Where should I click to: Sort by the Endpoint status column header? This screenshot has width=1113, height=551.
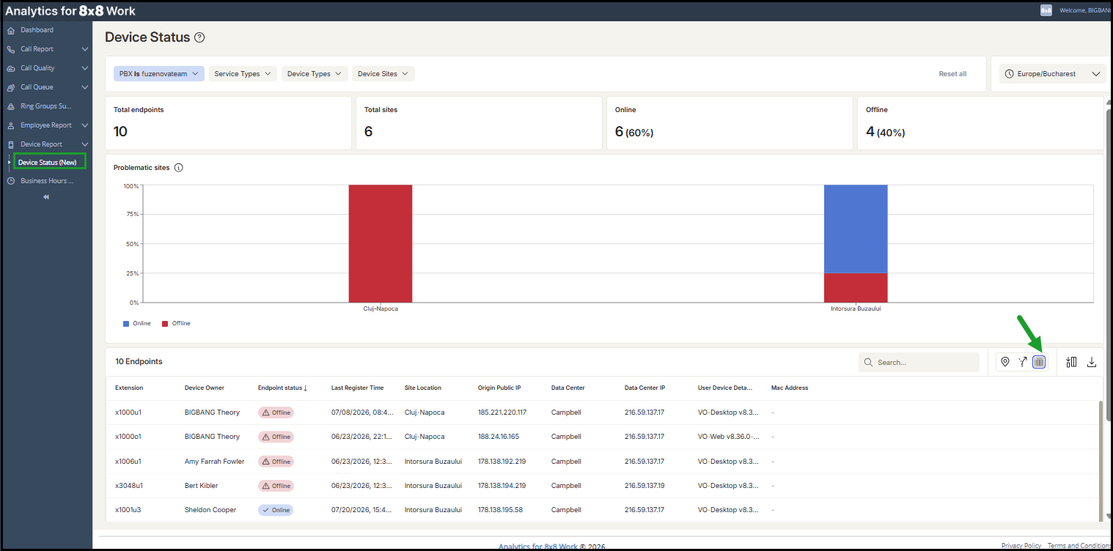click(x=282, y=388)
